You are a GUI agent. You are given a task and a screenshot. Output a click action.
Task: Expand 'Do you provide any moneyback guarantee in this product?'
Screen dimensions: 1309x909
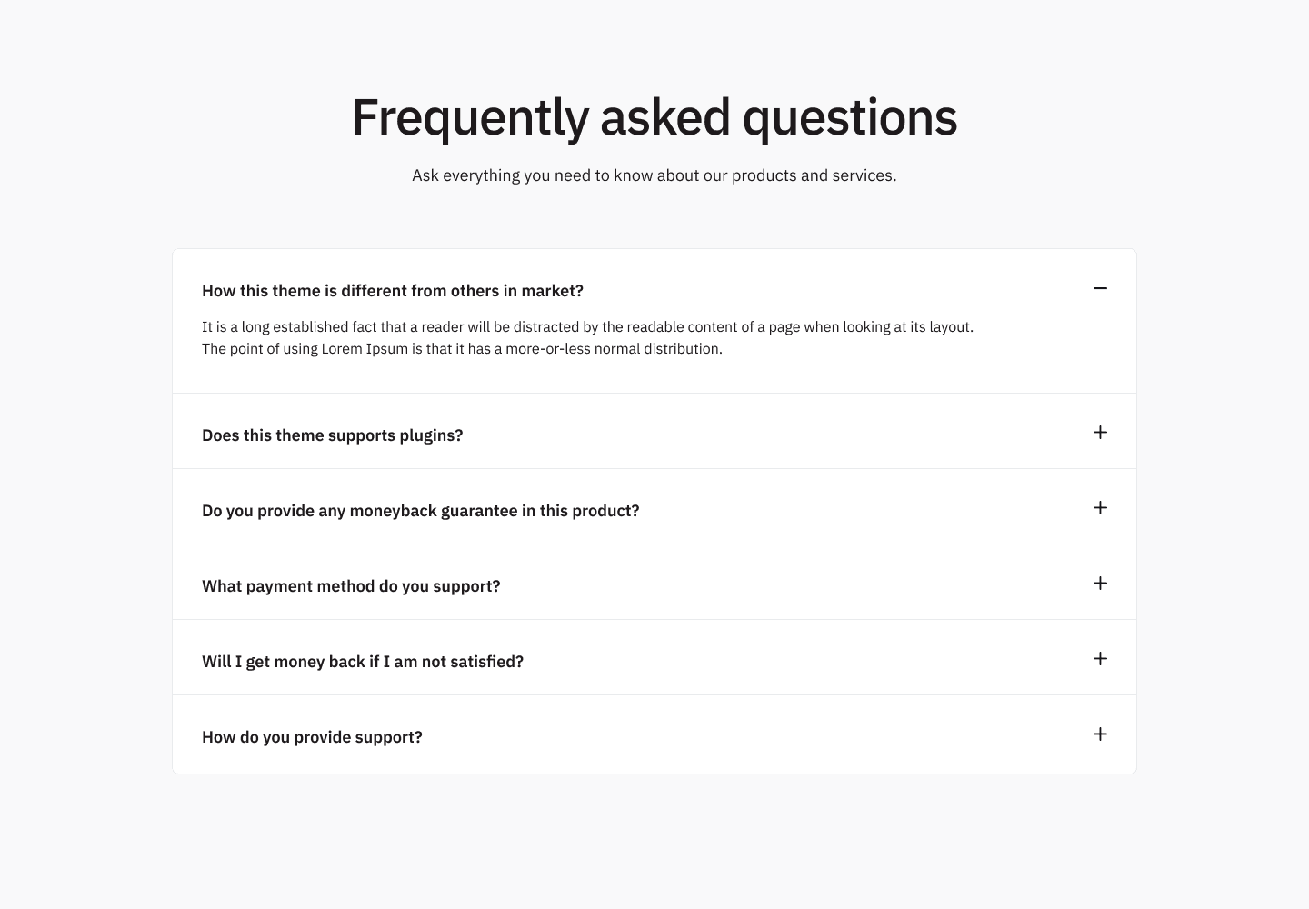coord(421,510)
